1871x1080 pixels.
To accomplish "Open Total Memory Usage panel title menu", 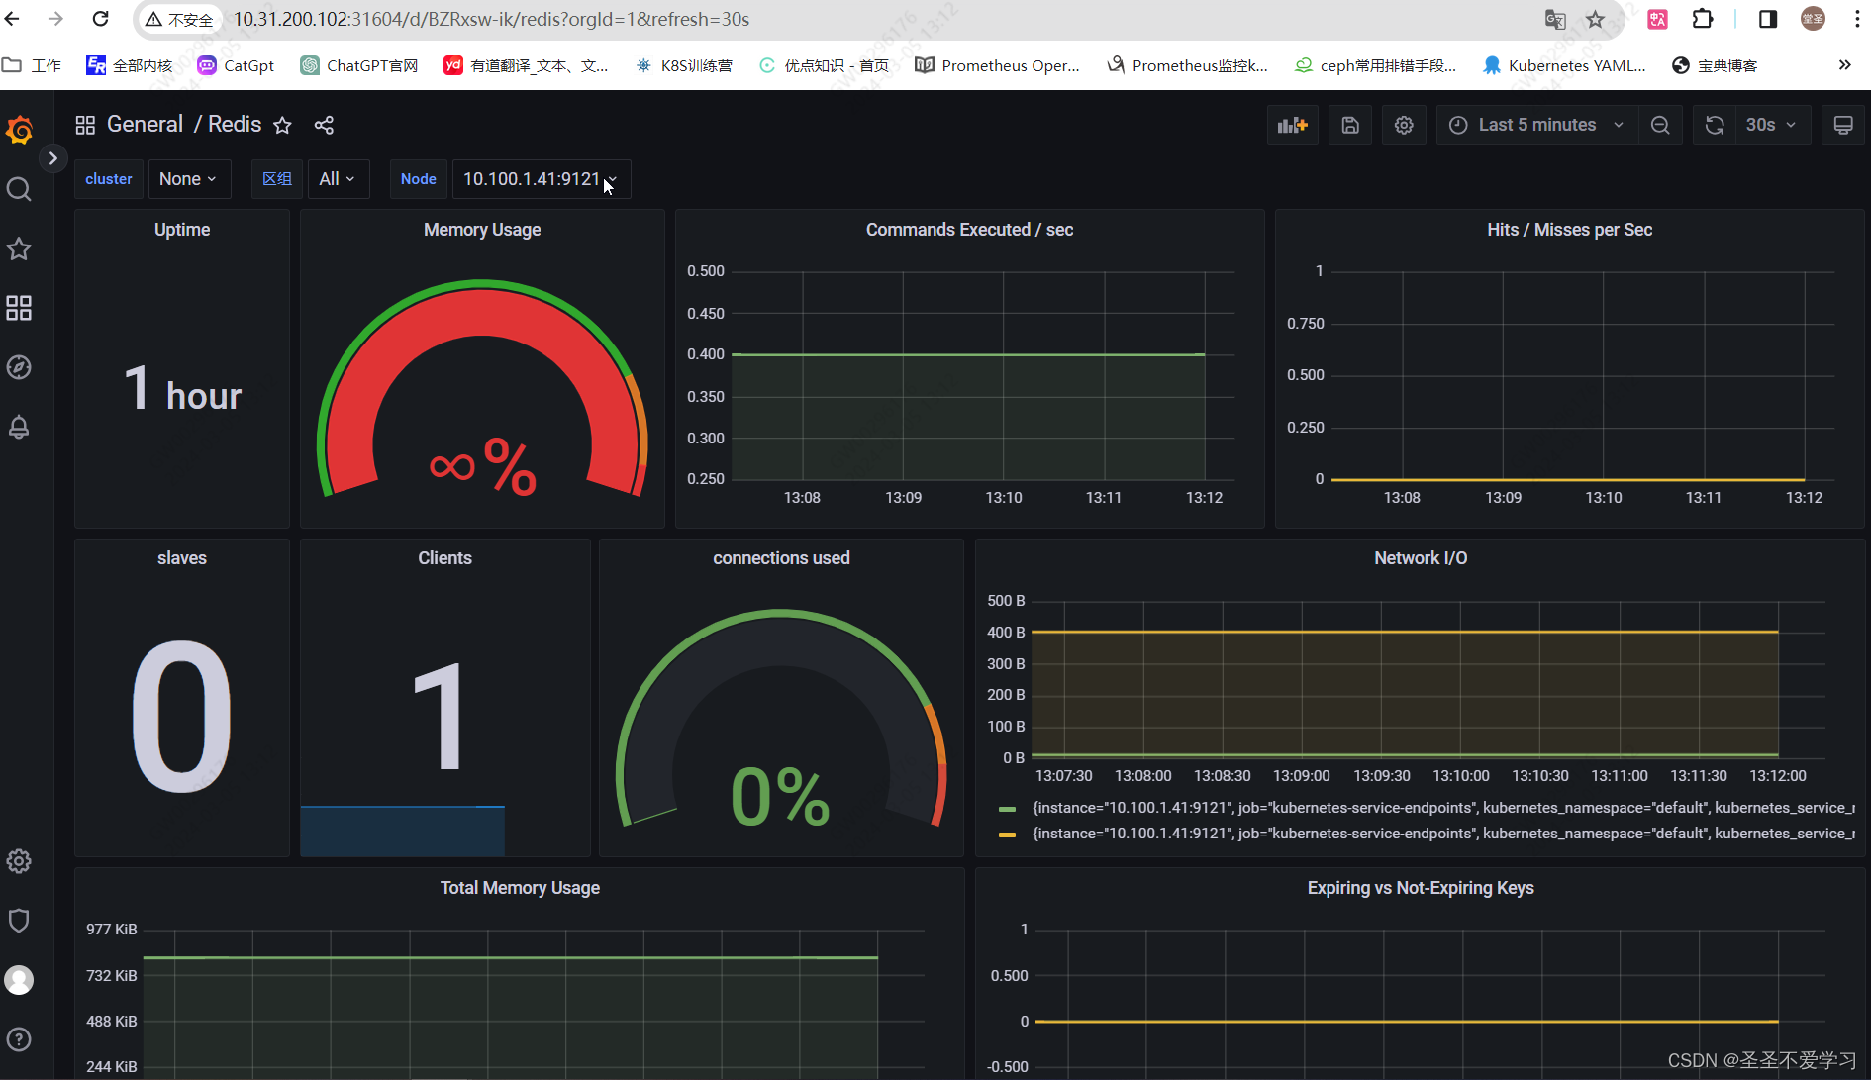I will coord(520,888).
